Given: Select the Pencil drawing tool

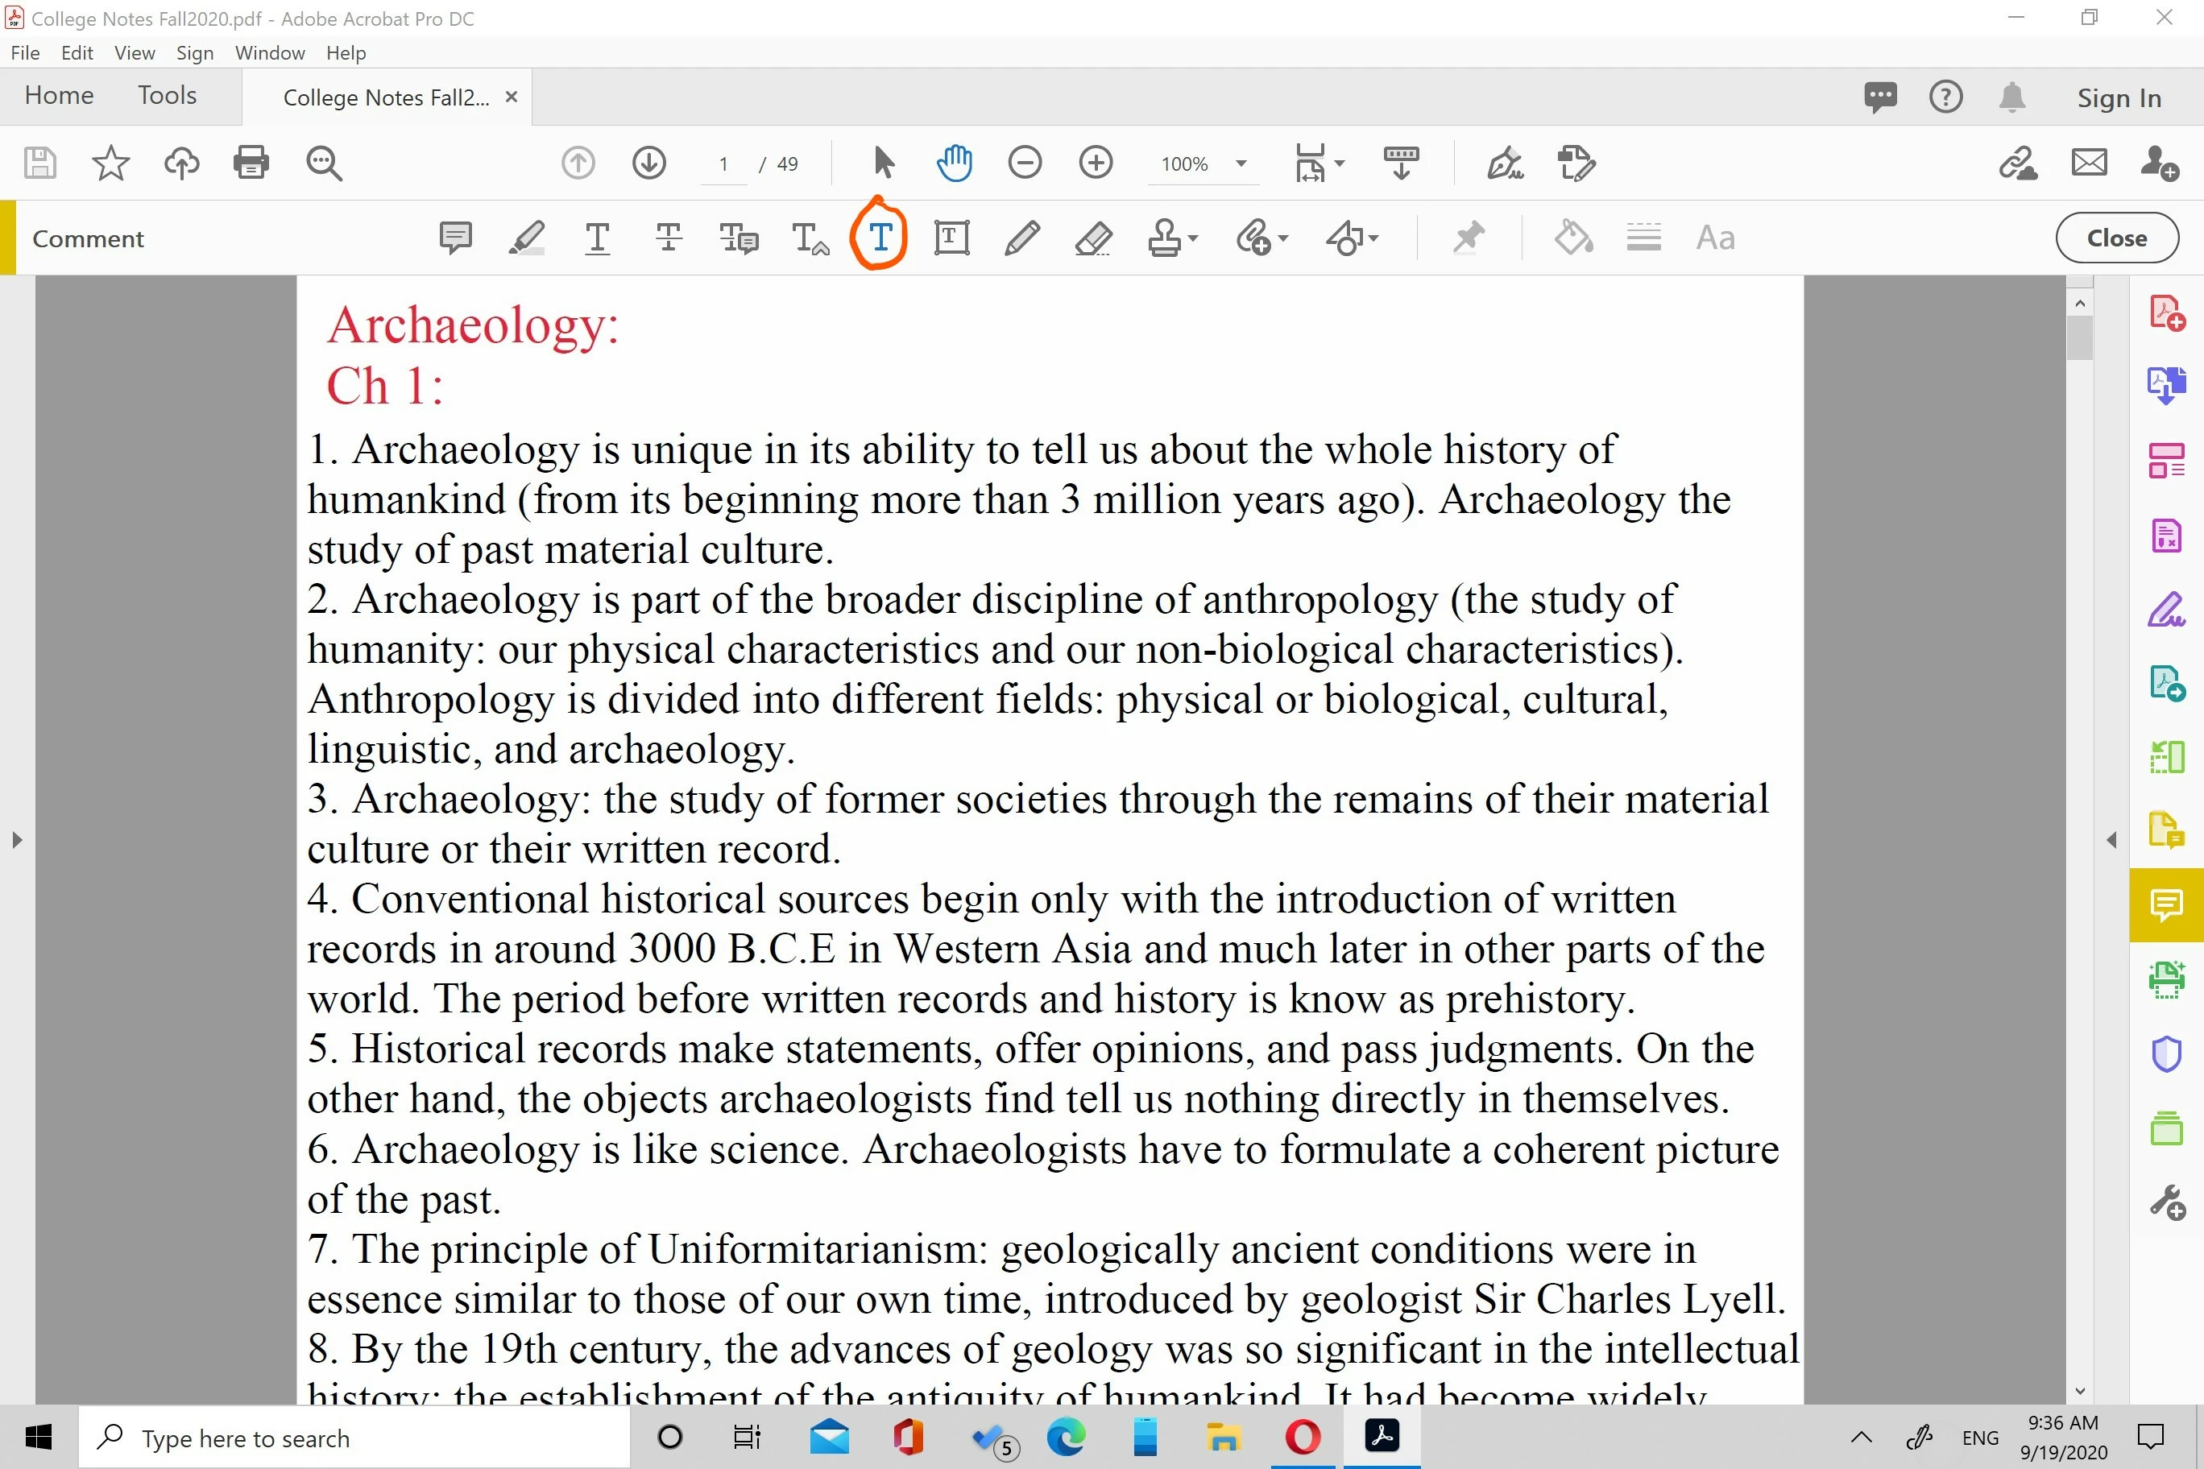Looking at the screenshot, I should coord(1021,238).
